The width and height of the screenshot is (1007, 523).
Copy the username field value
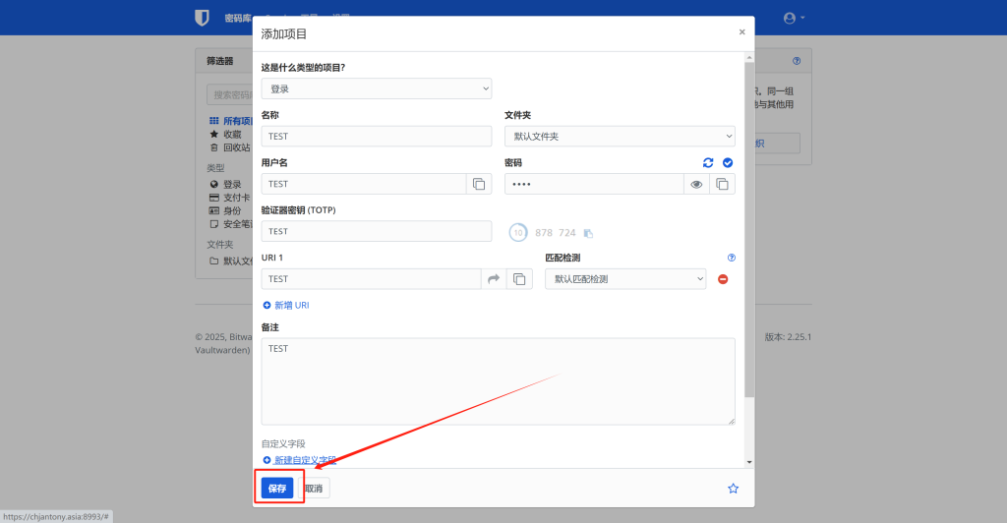point(478,184)
